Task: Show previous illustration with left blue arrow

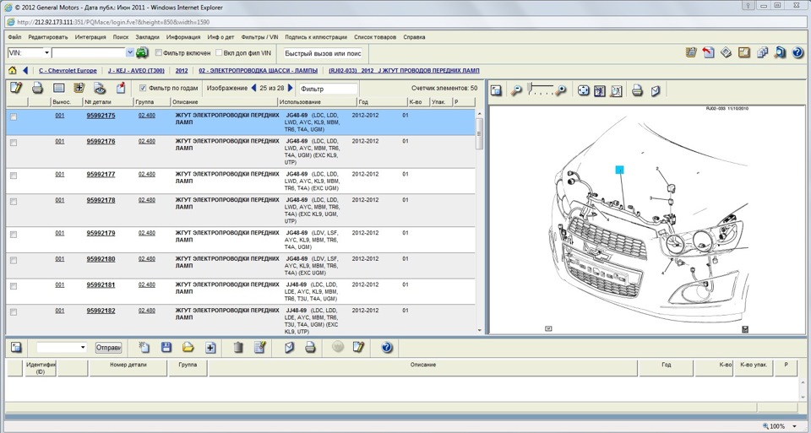Action: (x=253, y=88)
